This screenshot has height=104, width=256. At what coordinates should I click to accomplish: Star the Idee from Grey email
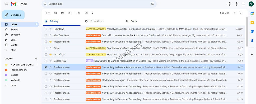(50, 35)
